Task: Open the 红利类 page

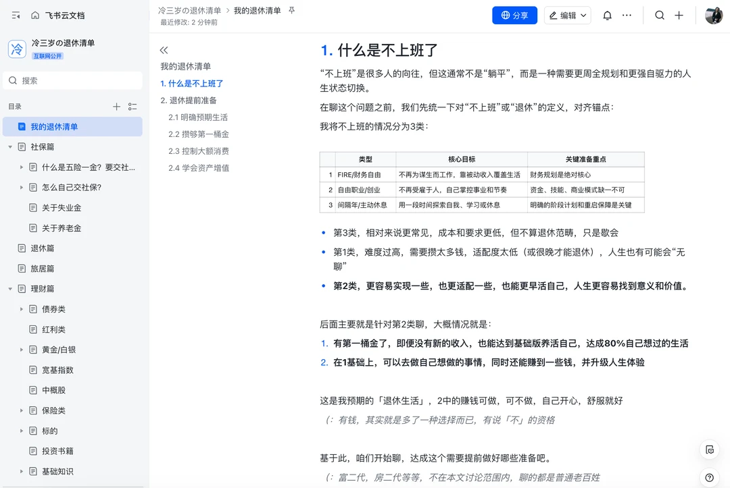Action: (53, 329)
